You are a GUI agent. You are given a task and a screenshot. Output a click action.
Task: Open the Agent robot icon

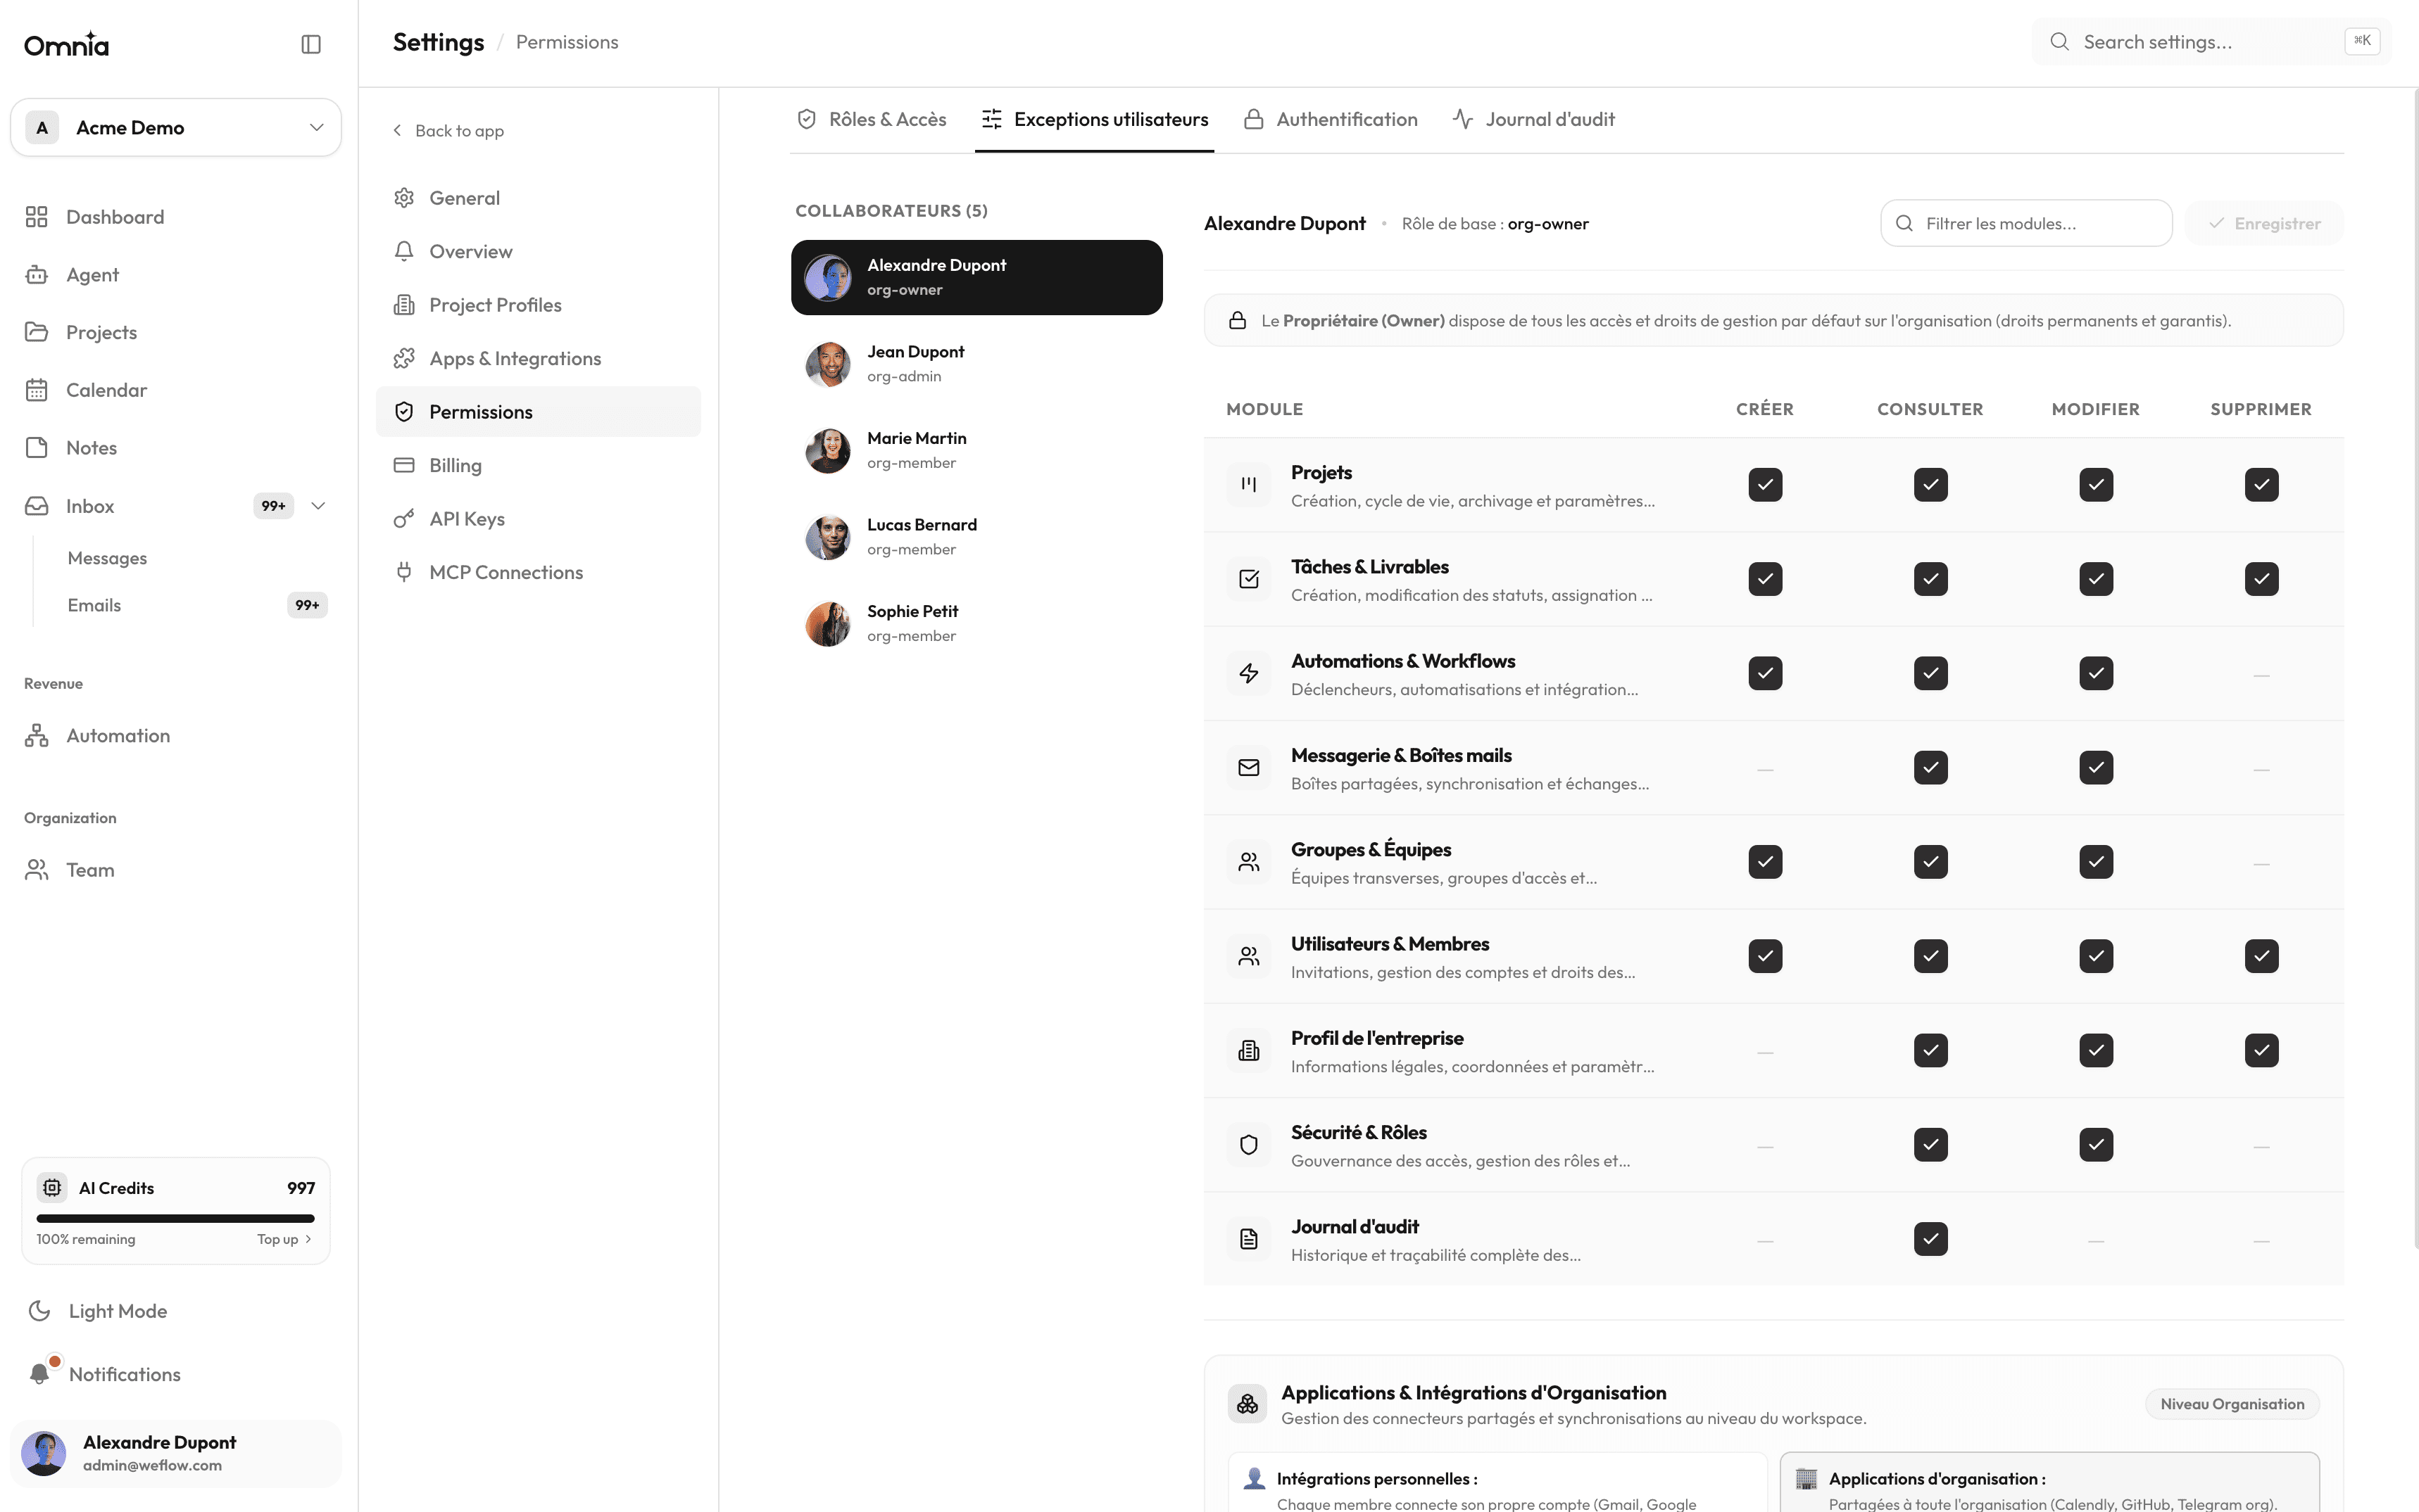tap(37, 275)
